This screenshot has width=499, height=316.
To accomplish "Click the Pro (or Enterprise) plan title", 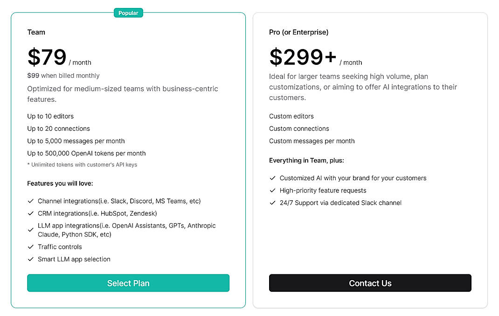I will (x=299, y=32).
